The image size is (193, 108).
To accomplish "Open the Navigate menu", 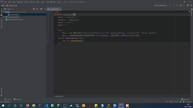I will click(20, 2).
